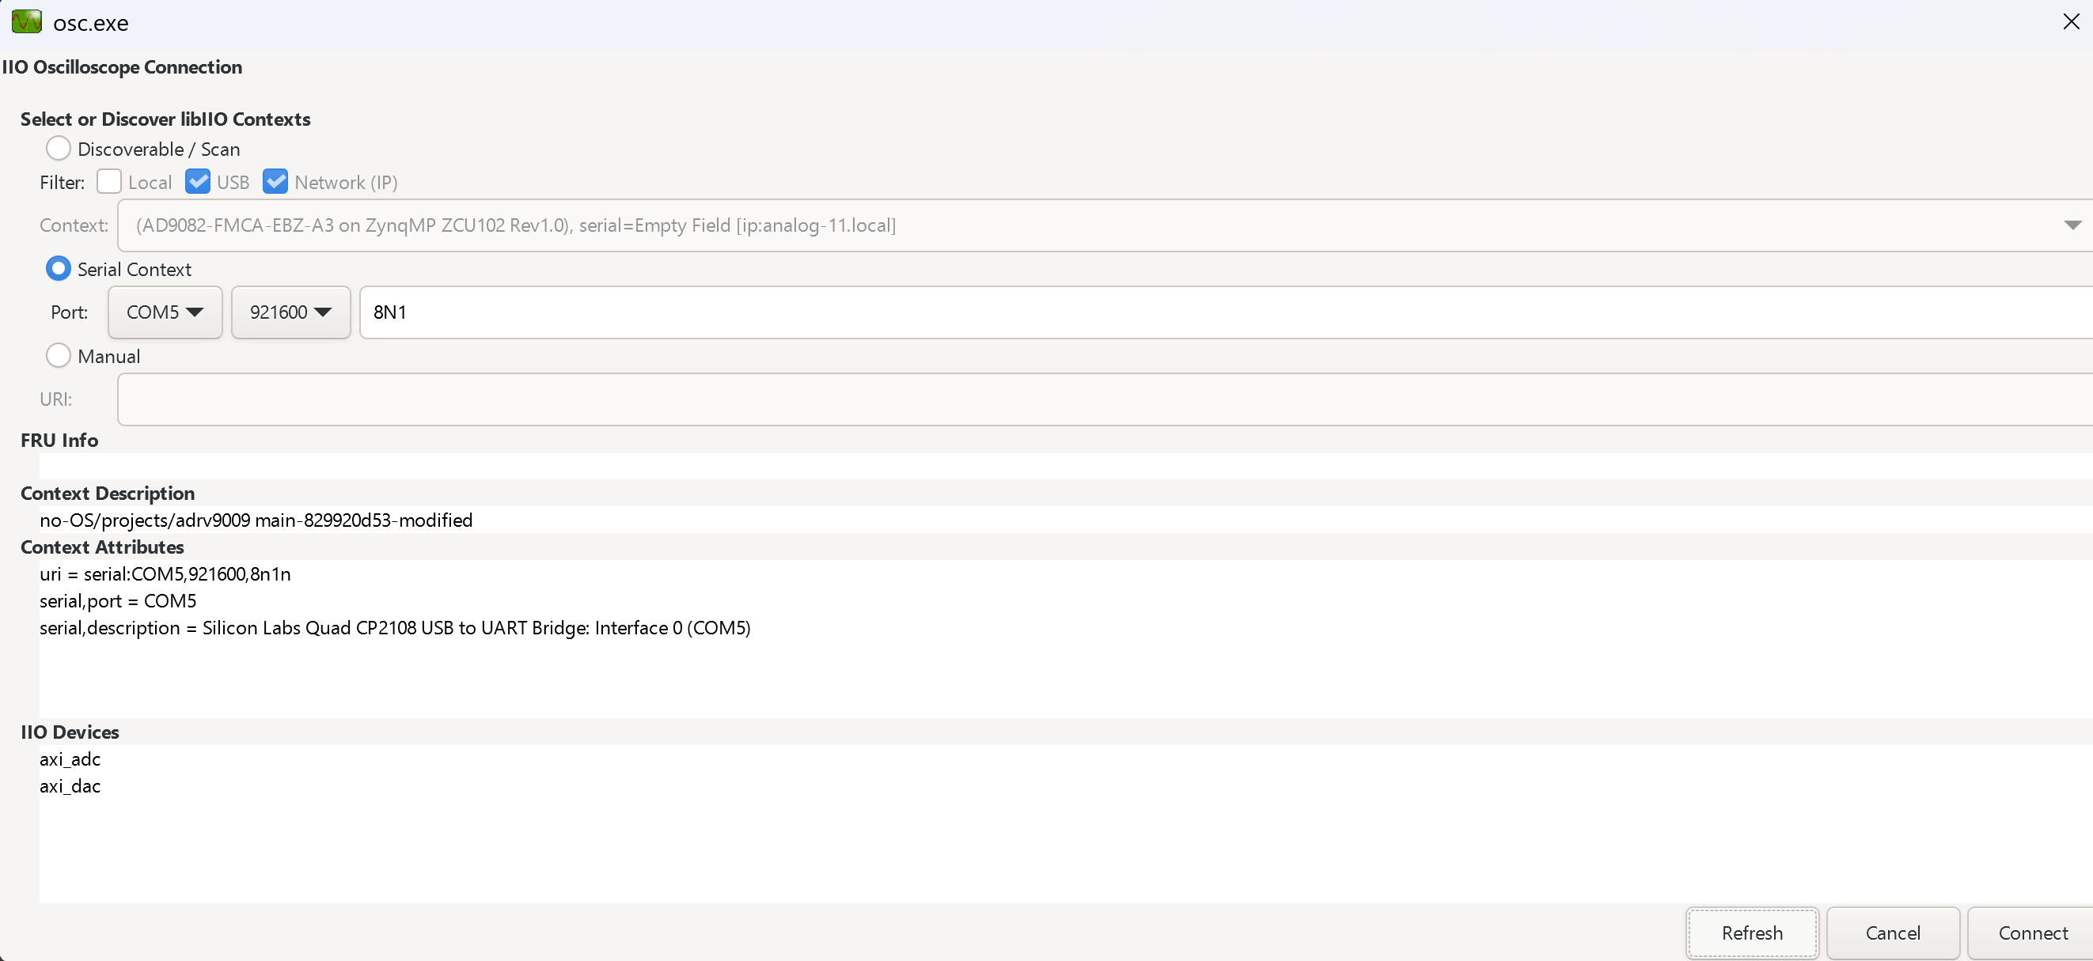The width and height of the screenshot is (2093, 961).
Task: Click the Cancel button
Action: 1892,933
